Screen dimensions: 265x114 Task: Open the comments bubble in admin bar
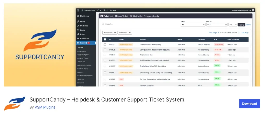106,10
